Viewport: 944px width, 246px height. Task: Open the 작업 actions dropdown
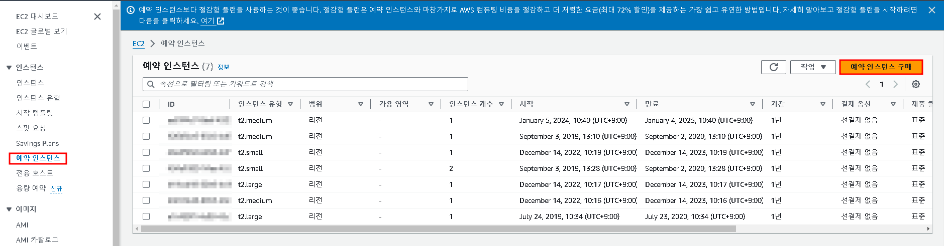(x=813, y=67)
